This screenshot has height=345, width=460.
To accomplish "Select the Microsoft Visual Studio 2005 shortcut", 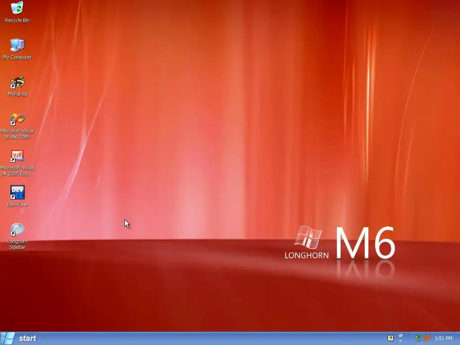I will coord(18,126).
